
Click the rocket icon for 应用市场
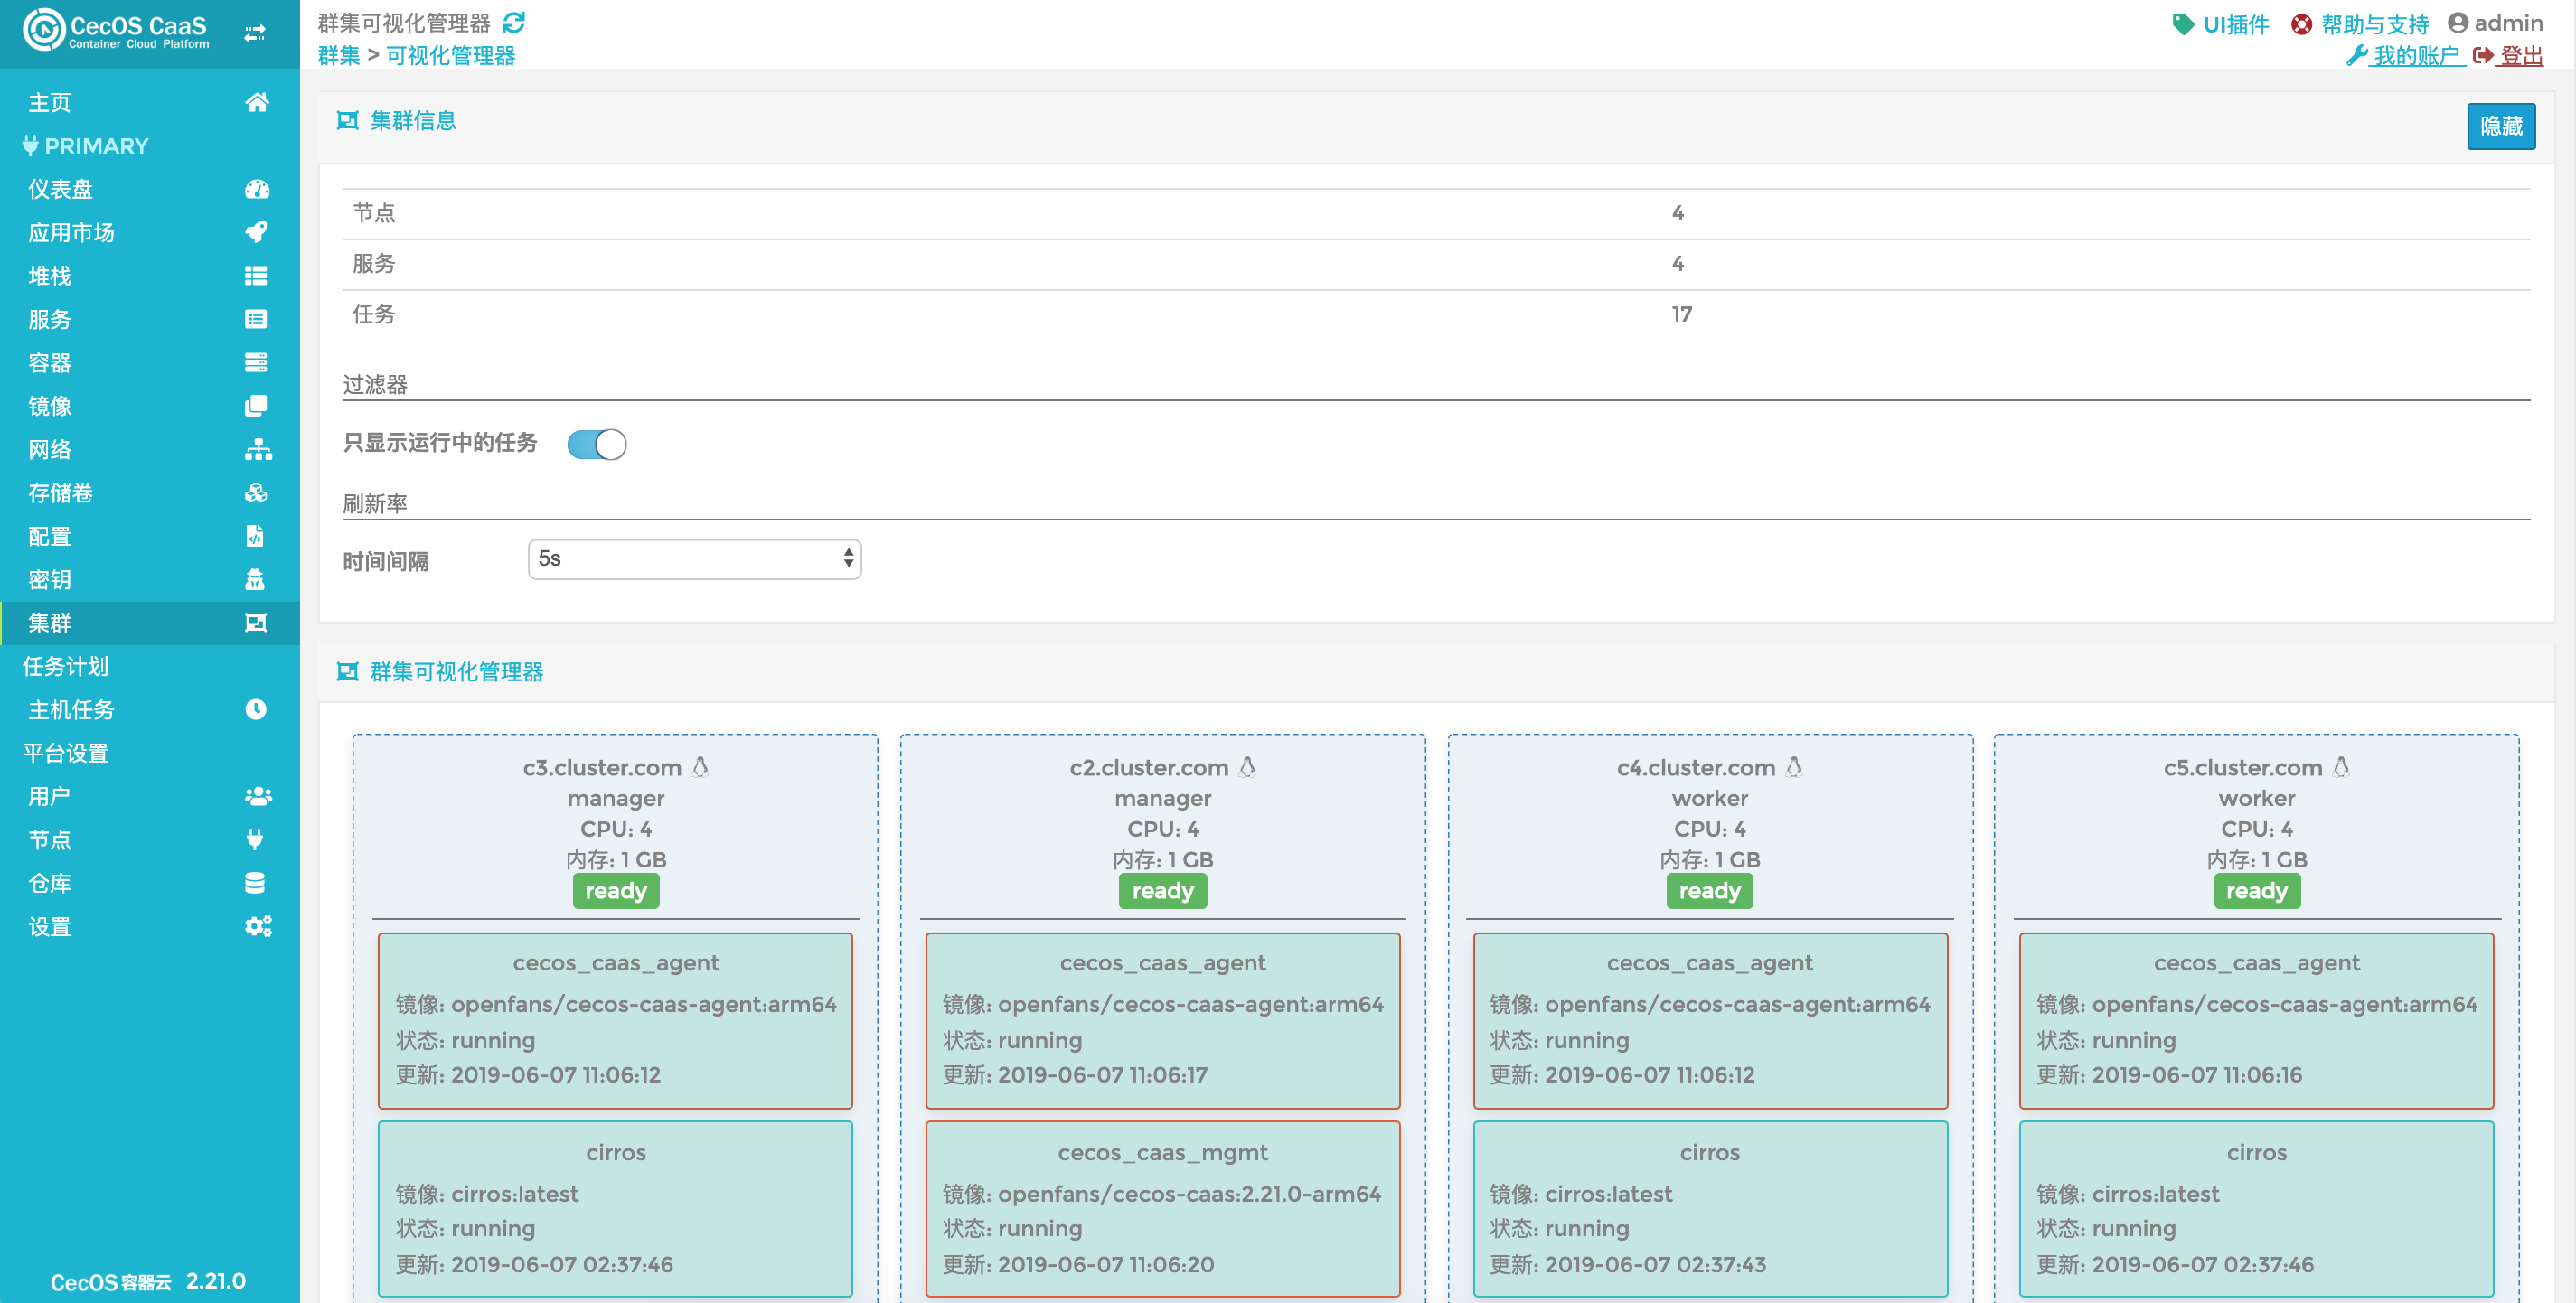[x=256, y=232]
